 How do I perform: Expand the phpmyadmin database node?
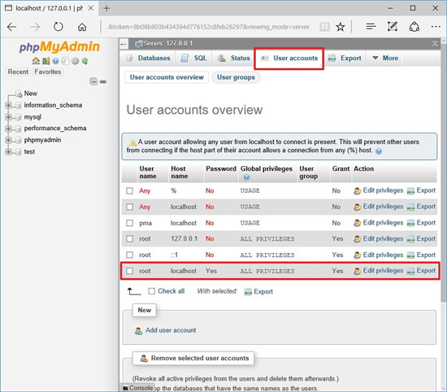8,140
